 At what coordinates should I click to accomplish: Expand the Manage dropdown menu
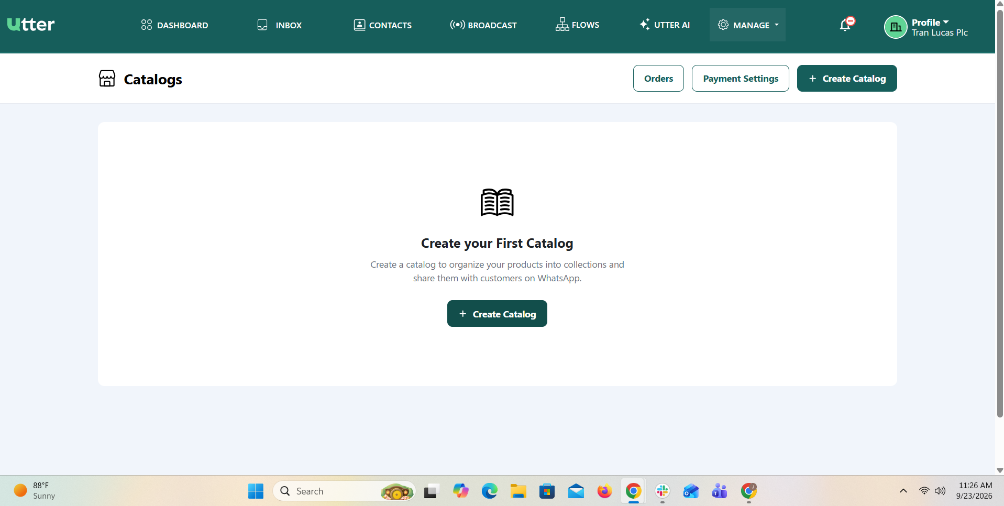(x=747, y=25)
